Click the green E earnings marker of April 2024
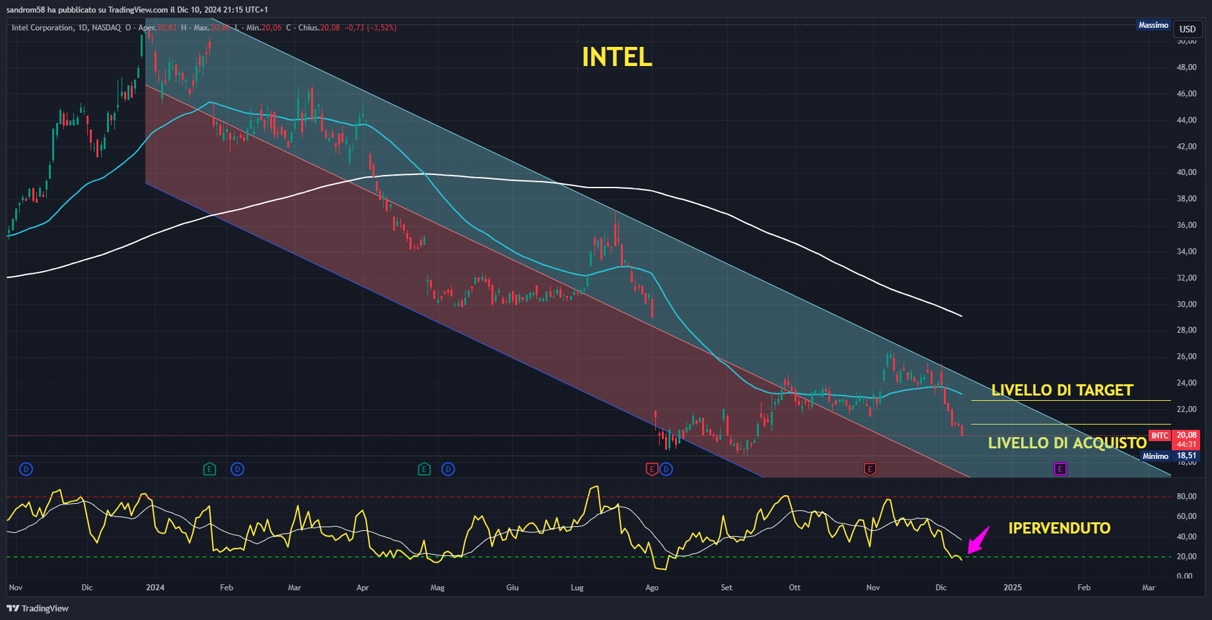The width and height of the screenshot is (1212, 620). 424,469
